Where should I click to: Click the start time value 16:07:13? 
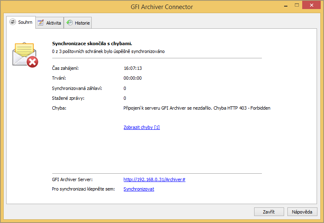click(x=133, y=68)
